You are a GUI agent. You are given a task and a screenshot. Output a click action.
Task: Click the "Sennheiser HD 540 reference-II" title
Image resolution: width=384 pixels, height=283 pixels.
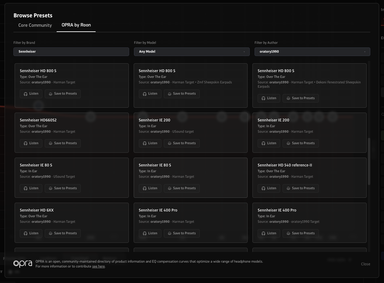coord(285,165)
